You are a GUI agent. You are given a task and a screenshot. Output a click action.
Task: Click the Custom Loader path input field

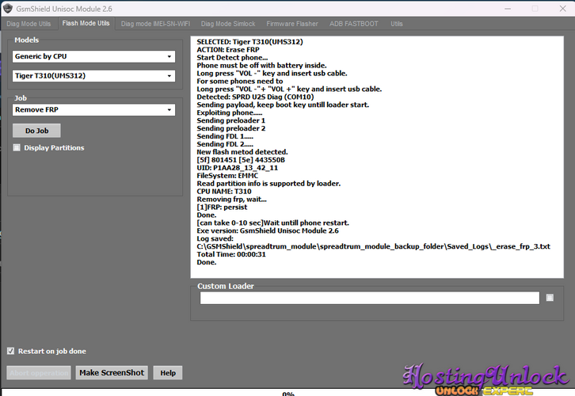click(x=369, y=299)
